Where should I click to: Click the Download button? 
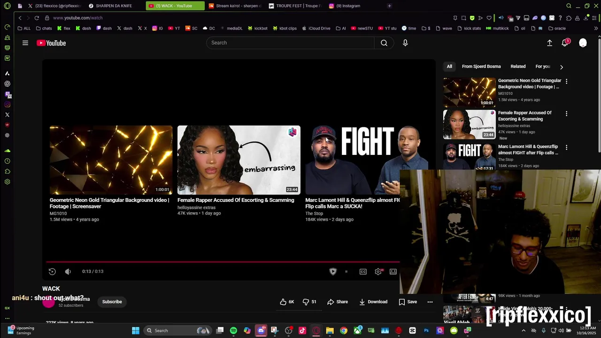[x=373, y=302]
